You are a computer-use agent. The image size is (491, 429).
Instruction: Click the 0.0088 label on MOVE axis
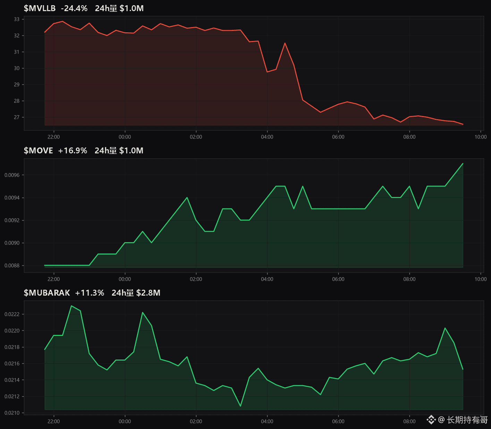12,265
